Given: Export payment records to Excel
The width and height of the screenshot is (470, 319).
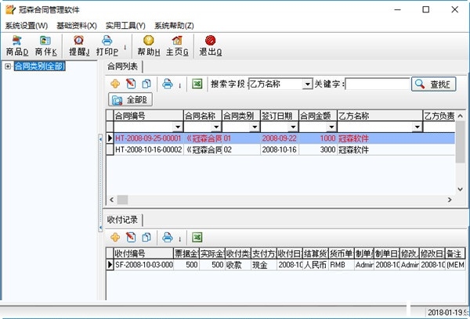Looking at the screenshot, I should [197, 238].
